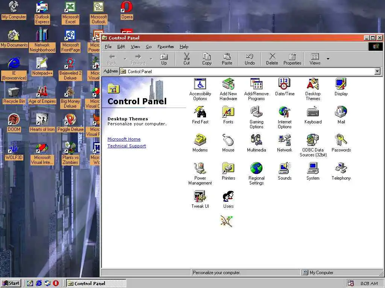
Task: Open the Display settings icon
Action: pyautogui.click(x=341, y=87)
